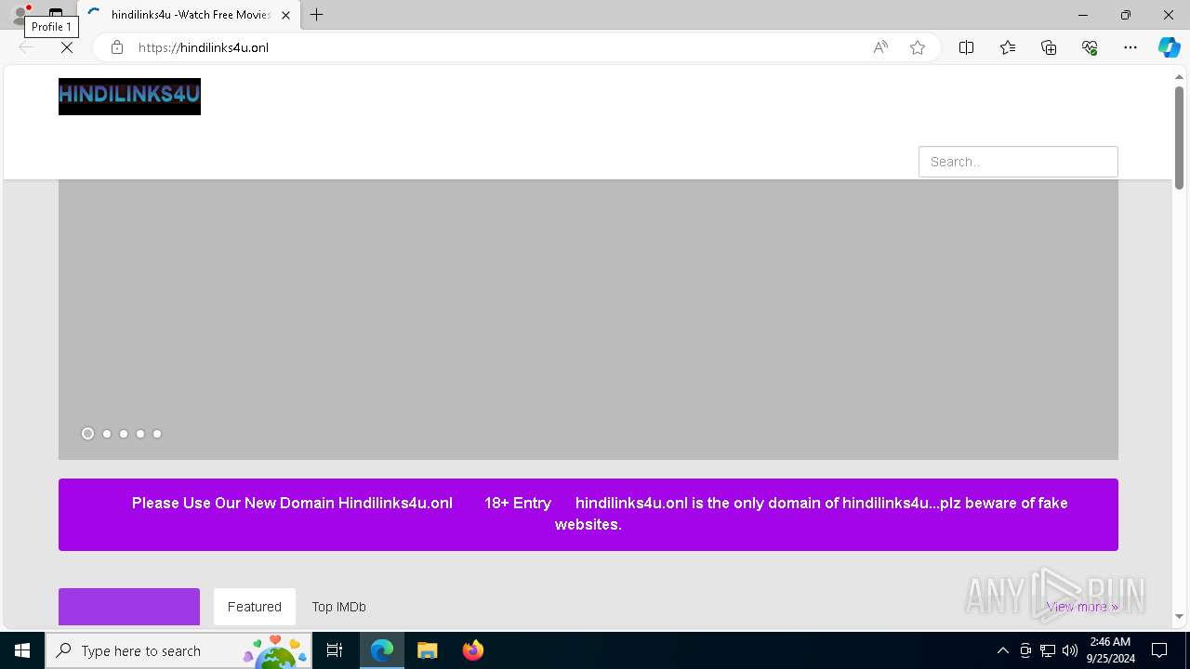1190x669 pixels.
Task: Click the address bar URL
Action: pyautogui.click(x=204, y=47)
